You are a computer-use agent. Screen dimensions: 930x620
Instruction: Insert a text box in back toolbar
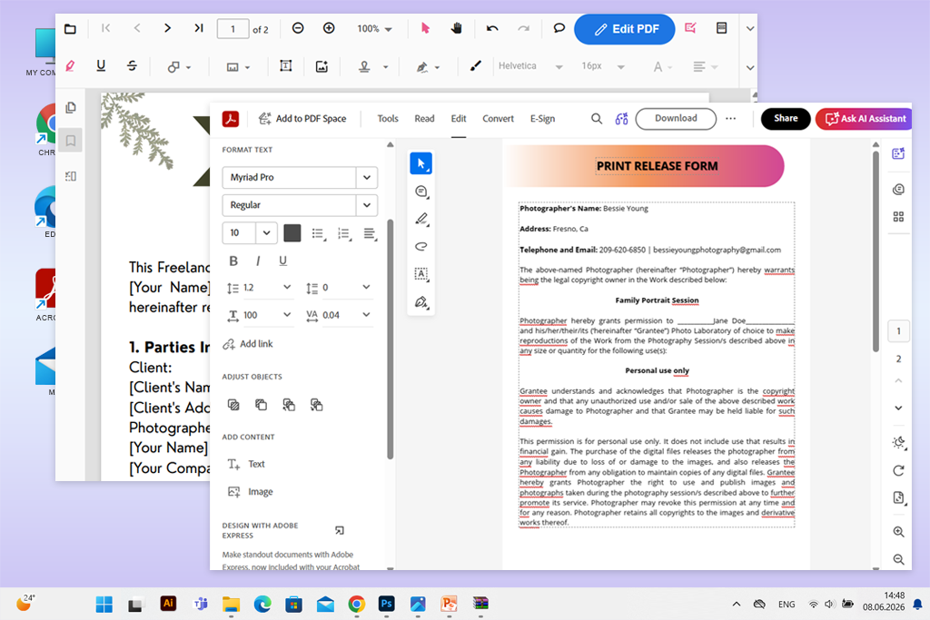pyautogui.click(x=285, y=65)
